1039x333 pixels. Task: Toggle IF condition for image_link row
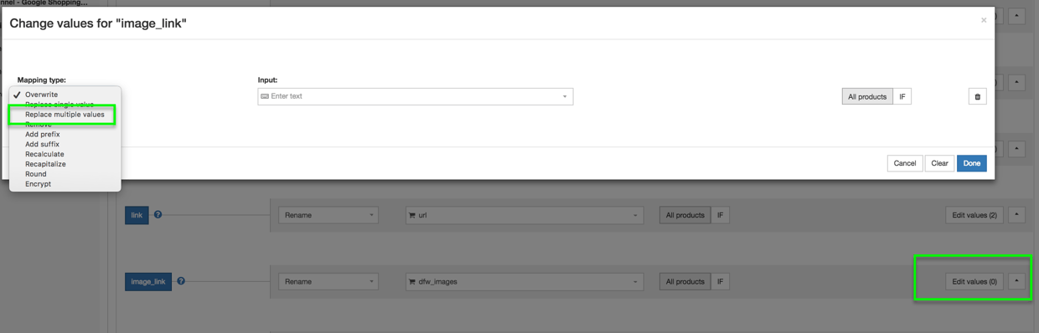[720, 282]
